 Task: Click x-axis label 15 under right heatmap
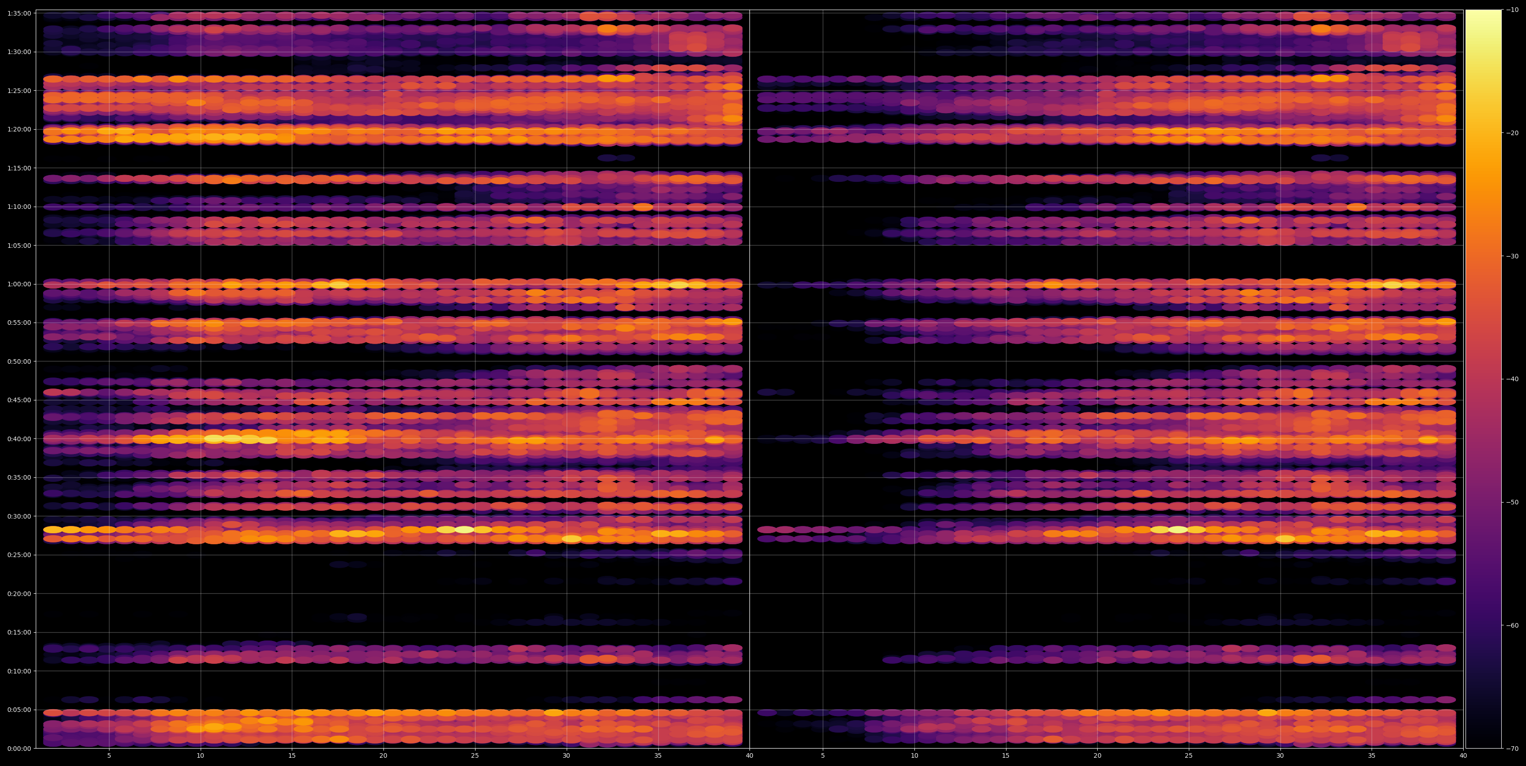(1006, 755)
